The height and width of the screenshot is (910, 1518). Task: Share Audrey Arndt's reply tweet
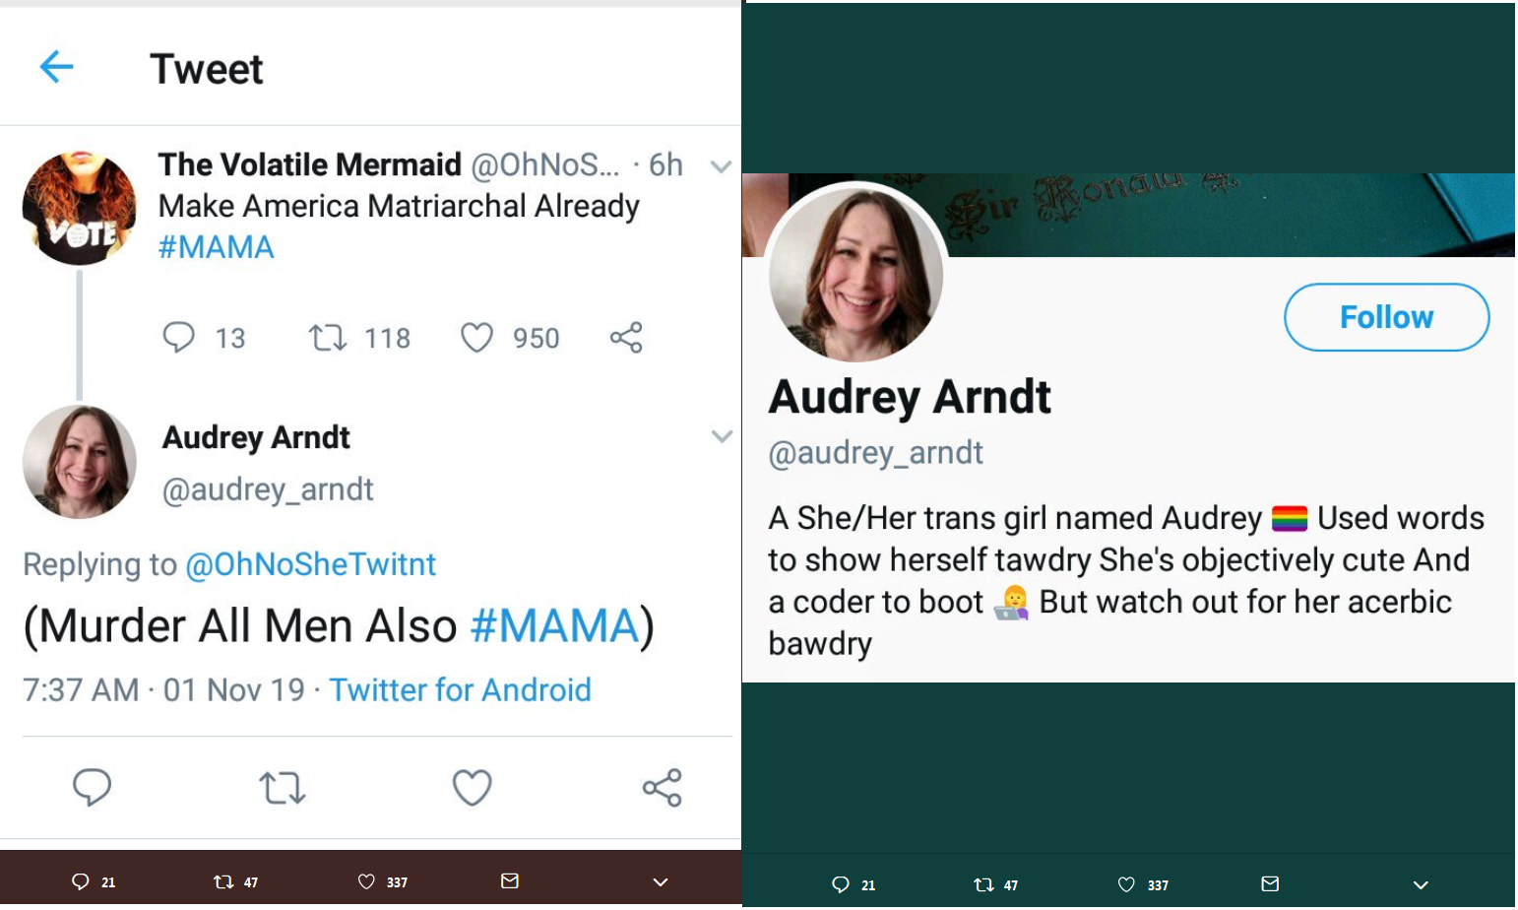pyautogui.click(x=662, y=788)
